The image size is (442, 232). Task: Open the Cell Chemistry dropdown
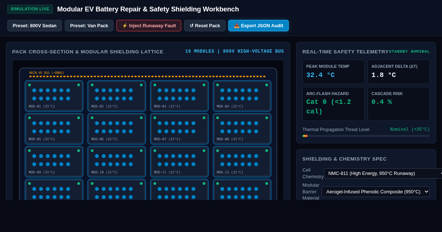click(x=383, y=173)
